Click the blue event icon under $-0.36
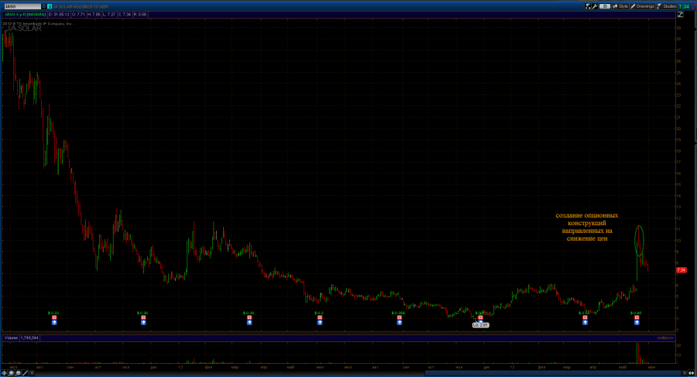697x377 pixels. pos(143,323)
